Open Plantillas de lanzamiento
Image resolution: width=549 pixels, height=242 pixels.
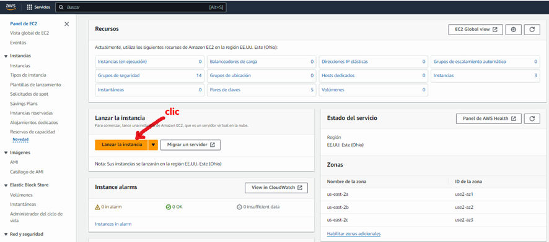[x=35, y=85]
